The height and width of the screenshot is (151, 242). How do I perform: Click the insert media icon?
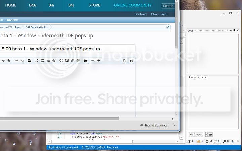coord(72,60)
